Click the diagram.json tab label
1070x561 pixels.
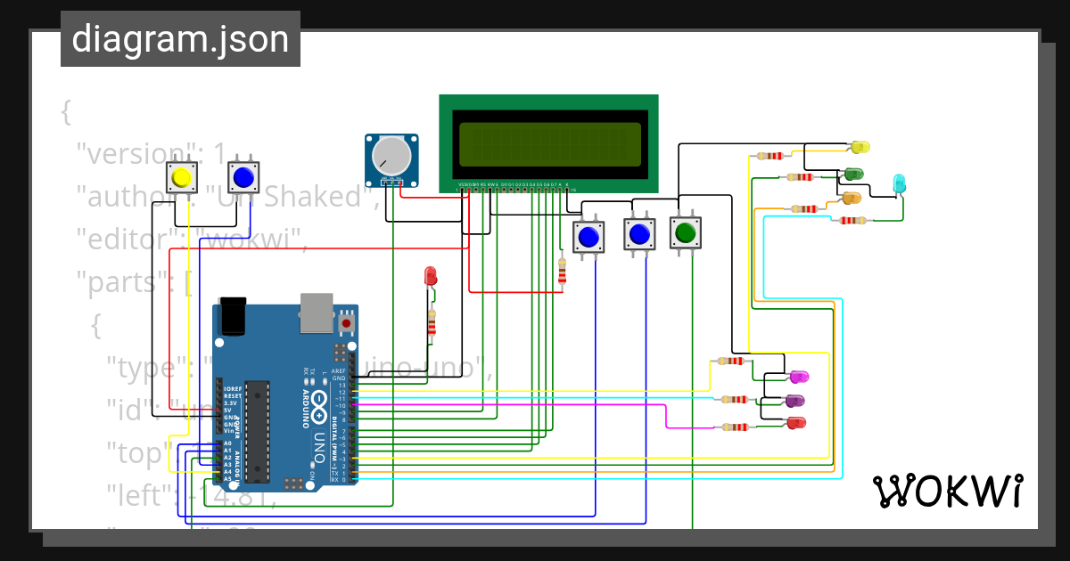(180, 38)
